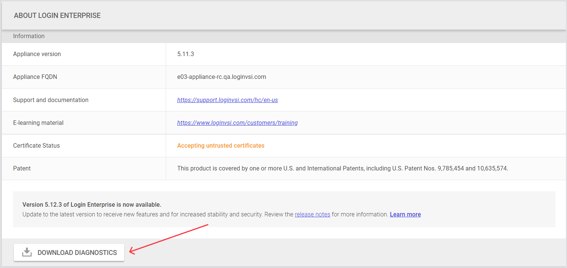Image resolution: width=567 pixels, height=268 pixels.
Task: Click the Certificate Status label
Action: (x=36, y=145)
